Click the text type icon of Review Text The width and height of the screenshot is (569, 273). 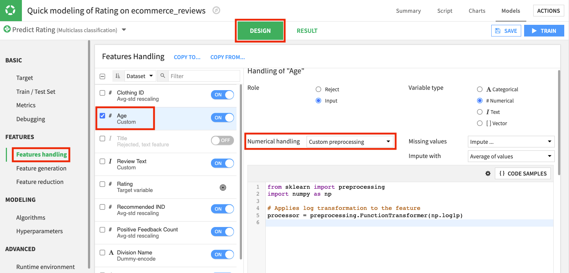point(110,161)
